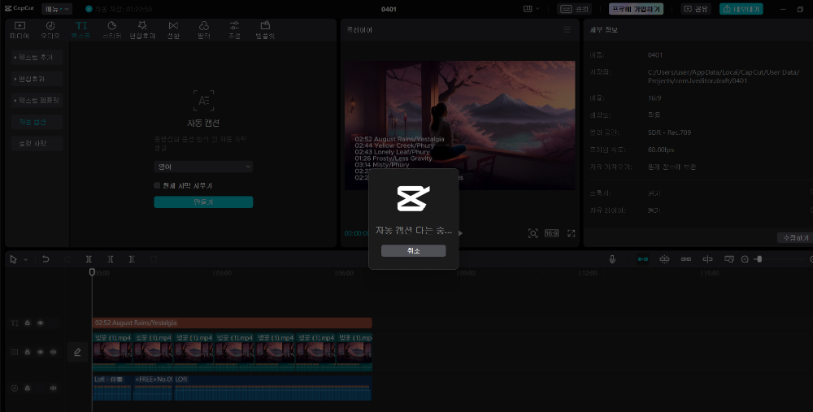Open the Stickers tab
The height and width of the screenshot is (412, 813).
[x=111, y=30]
